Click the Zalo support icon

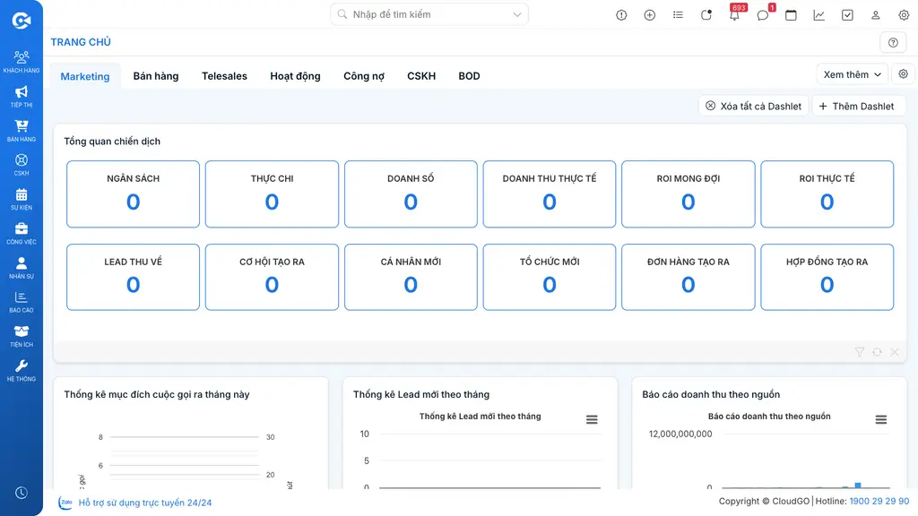click(65, 502)
